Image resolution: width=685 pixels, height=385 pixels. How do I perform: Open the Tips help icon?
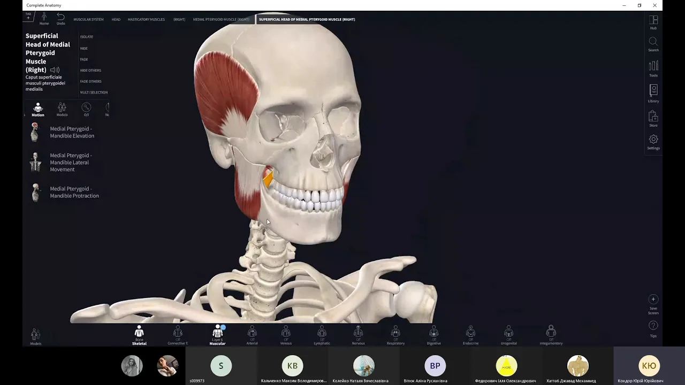653,325
